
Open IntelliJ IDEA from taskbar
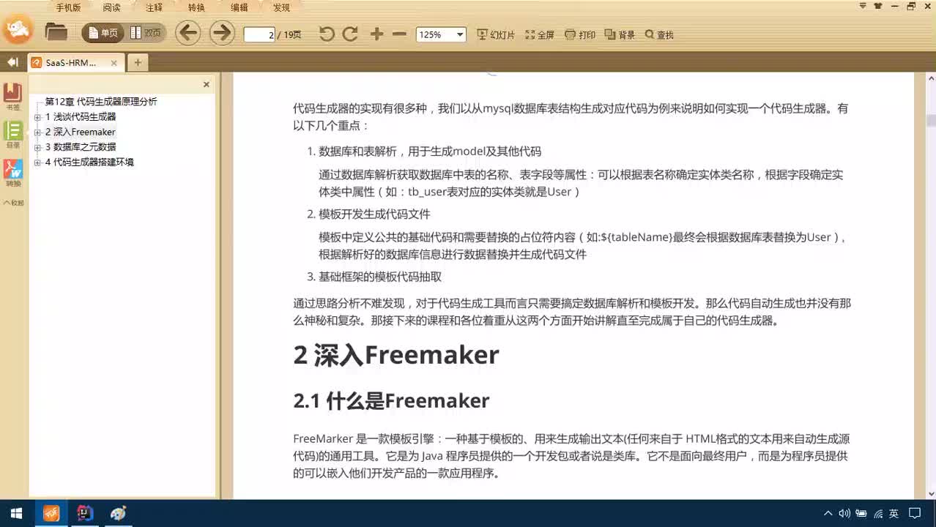tap(85, 514)
